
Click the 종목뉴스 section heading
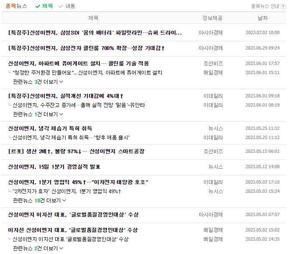pyautogui.click(x=16, y=6)
